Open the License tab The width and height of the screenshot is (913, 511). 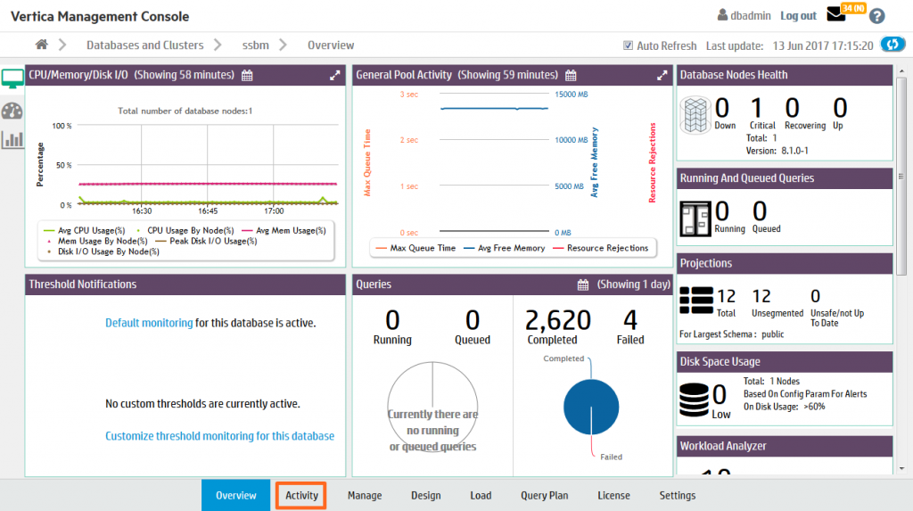tap(613, 495)
